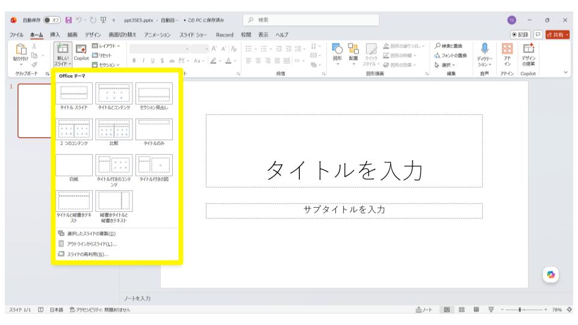Click the Dictation microphone icon
Viewport: 578px width, 325px height.
point(484,49)
